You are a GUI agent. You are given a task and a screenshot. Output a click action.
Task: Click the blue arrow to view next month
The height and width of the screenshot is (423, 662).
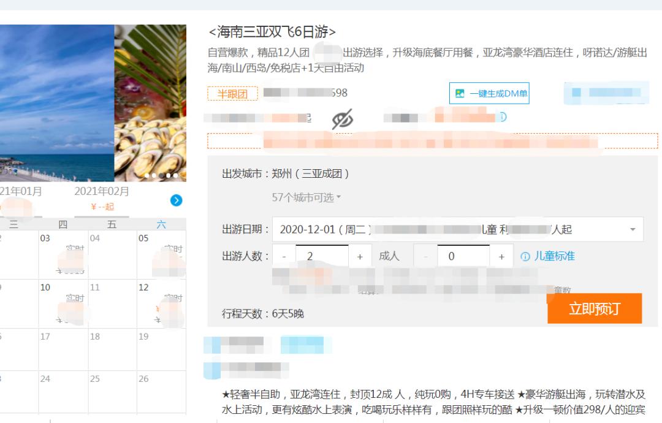[176, 200]
